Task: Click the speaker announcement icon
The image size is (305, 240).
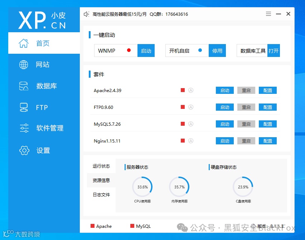Action: coord(86,14)
